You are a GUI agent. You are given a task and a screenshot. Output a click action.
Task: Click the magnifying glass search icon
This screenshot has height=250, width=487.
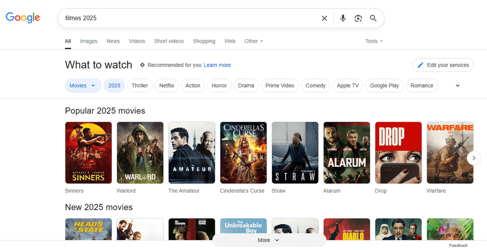pos(374,18)
